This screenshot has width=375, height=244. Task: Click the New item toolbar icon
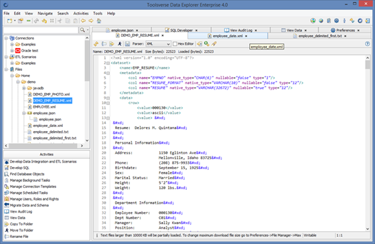9,21
